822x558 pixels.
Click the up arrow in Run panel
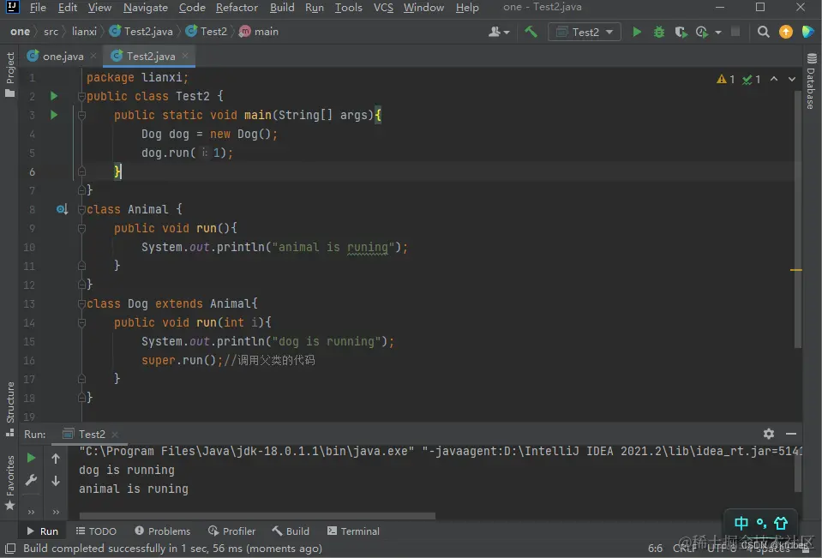tap(56, 459)
